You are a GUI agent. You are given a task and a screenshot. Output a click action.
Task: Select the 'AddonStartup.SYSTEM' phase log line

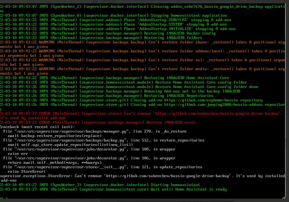click(113, 25)
